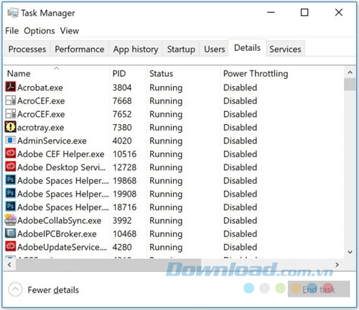This screenshot has width=359, height=310.
Task: Click PID value 18716
Action: click(124, 207)
